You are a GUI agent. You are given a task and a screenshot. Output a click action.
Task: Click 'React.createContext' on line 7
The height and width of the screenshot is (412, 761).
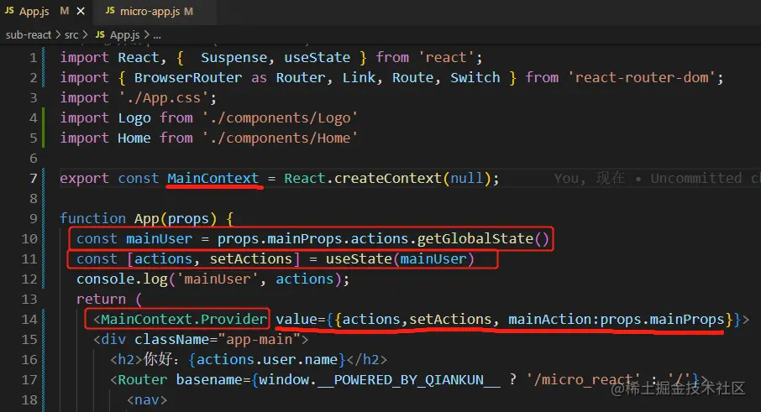click(x=363, y=179)
